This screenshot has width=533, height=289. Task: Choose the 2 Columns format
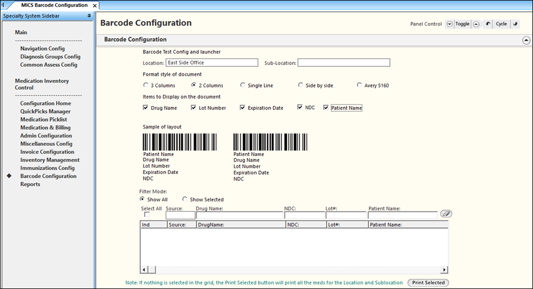click(194, 85)
